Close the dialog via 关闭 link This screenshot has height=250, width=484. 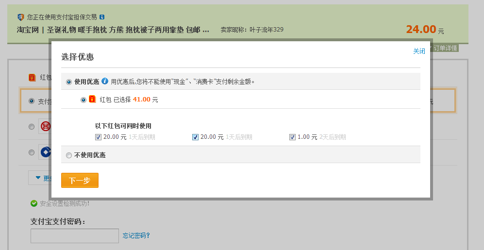pyautogui.click(x=419, y=51)
